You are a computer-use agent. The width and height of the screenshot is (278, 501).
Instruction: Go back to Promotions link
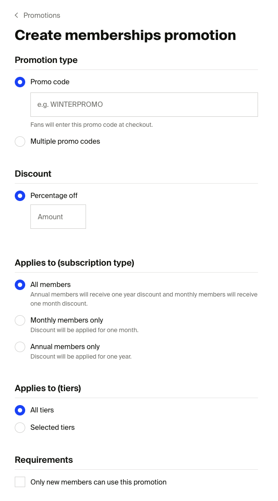coord(42,16)
